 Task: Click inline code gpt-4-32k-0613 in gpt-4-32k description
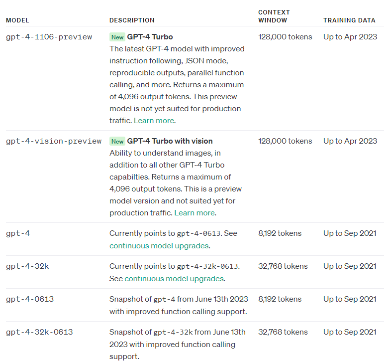[x=207, y=266]
